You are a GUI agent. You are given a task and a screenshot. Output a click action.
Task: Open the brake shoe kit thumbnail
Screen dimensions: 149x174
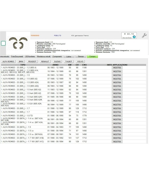pos(18,43)
